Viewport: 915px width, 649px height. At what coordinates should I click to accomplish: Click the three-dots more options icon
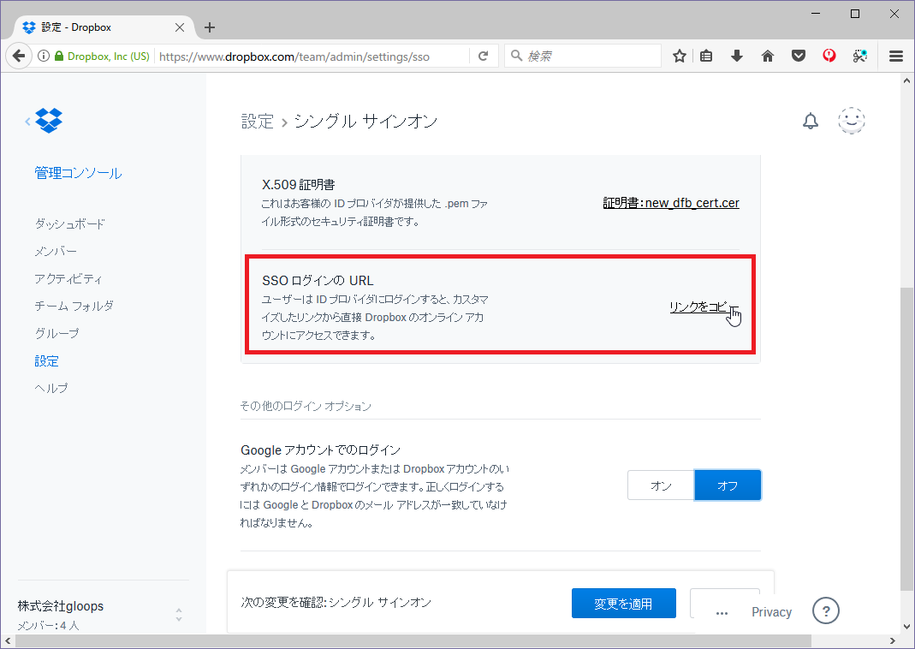(x=722, y=613)
